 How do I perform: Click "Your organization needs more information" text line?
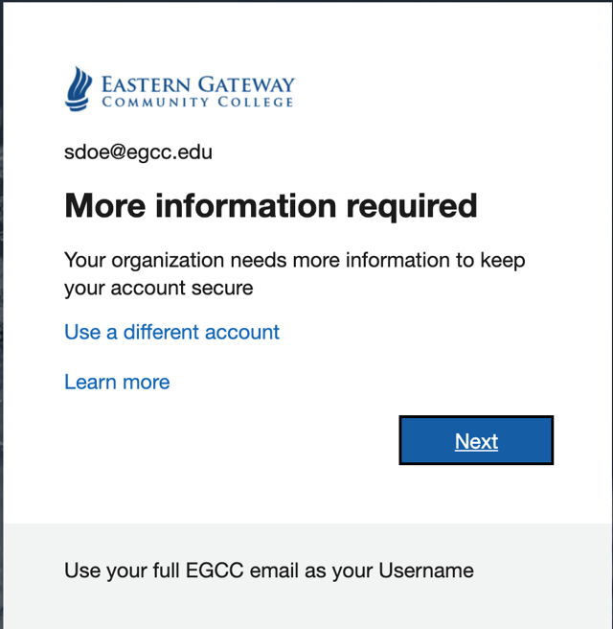[294, 260]
